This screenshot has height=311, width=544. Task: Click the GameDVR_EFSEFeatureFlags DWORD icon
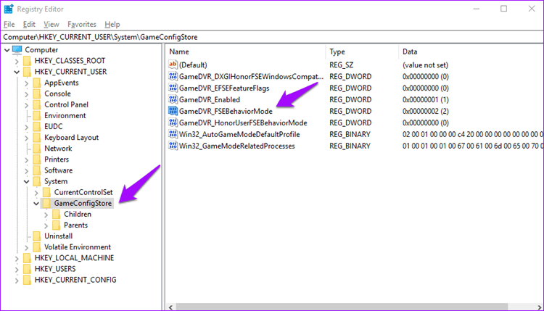click(x=173, y=88)
